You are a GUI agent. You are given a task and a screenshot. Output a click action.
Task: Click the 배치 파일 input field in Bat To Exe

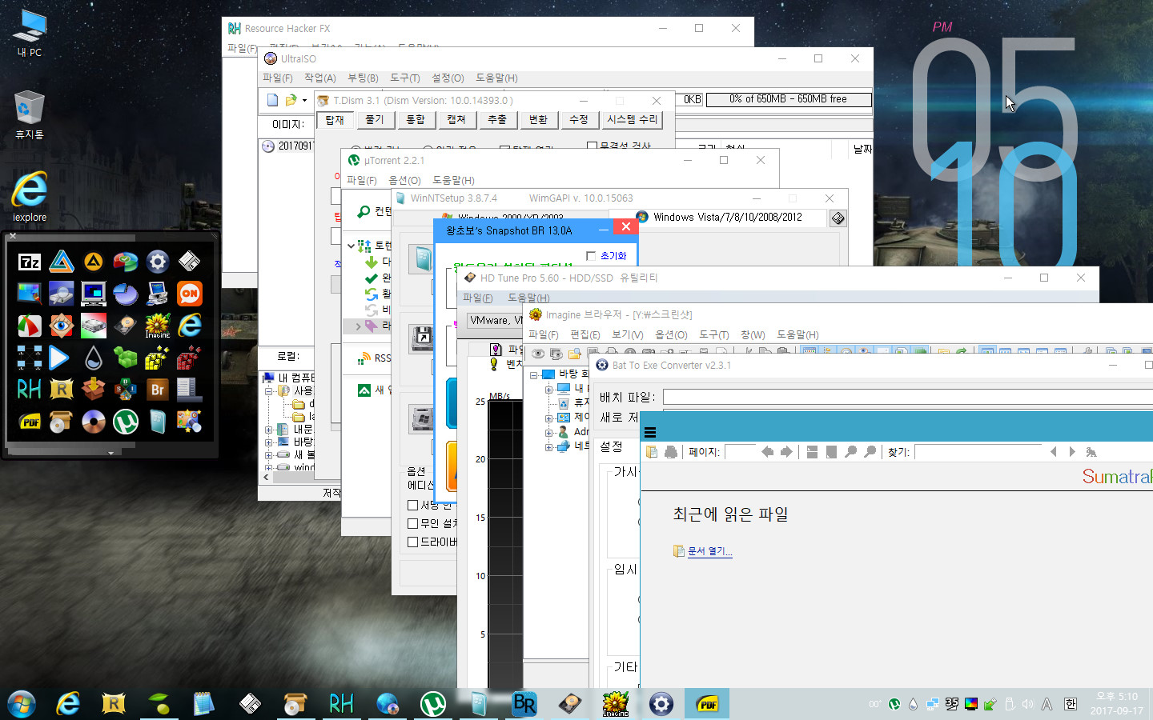click(x=907, y=398)
